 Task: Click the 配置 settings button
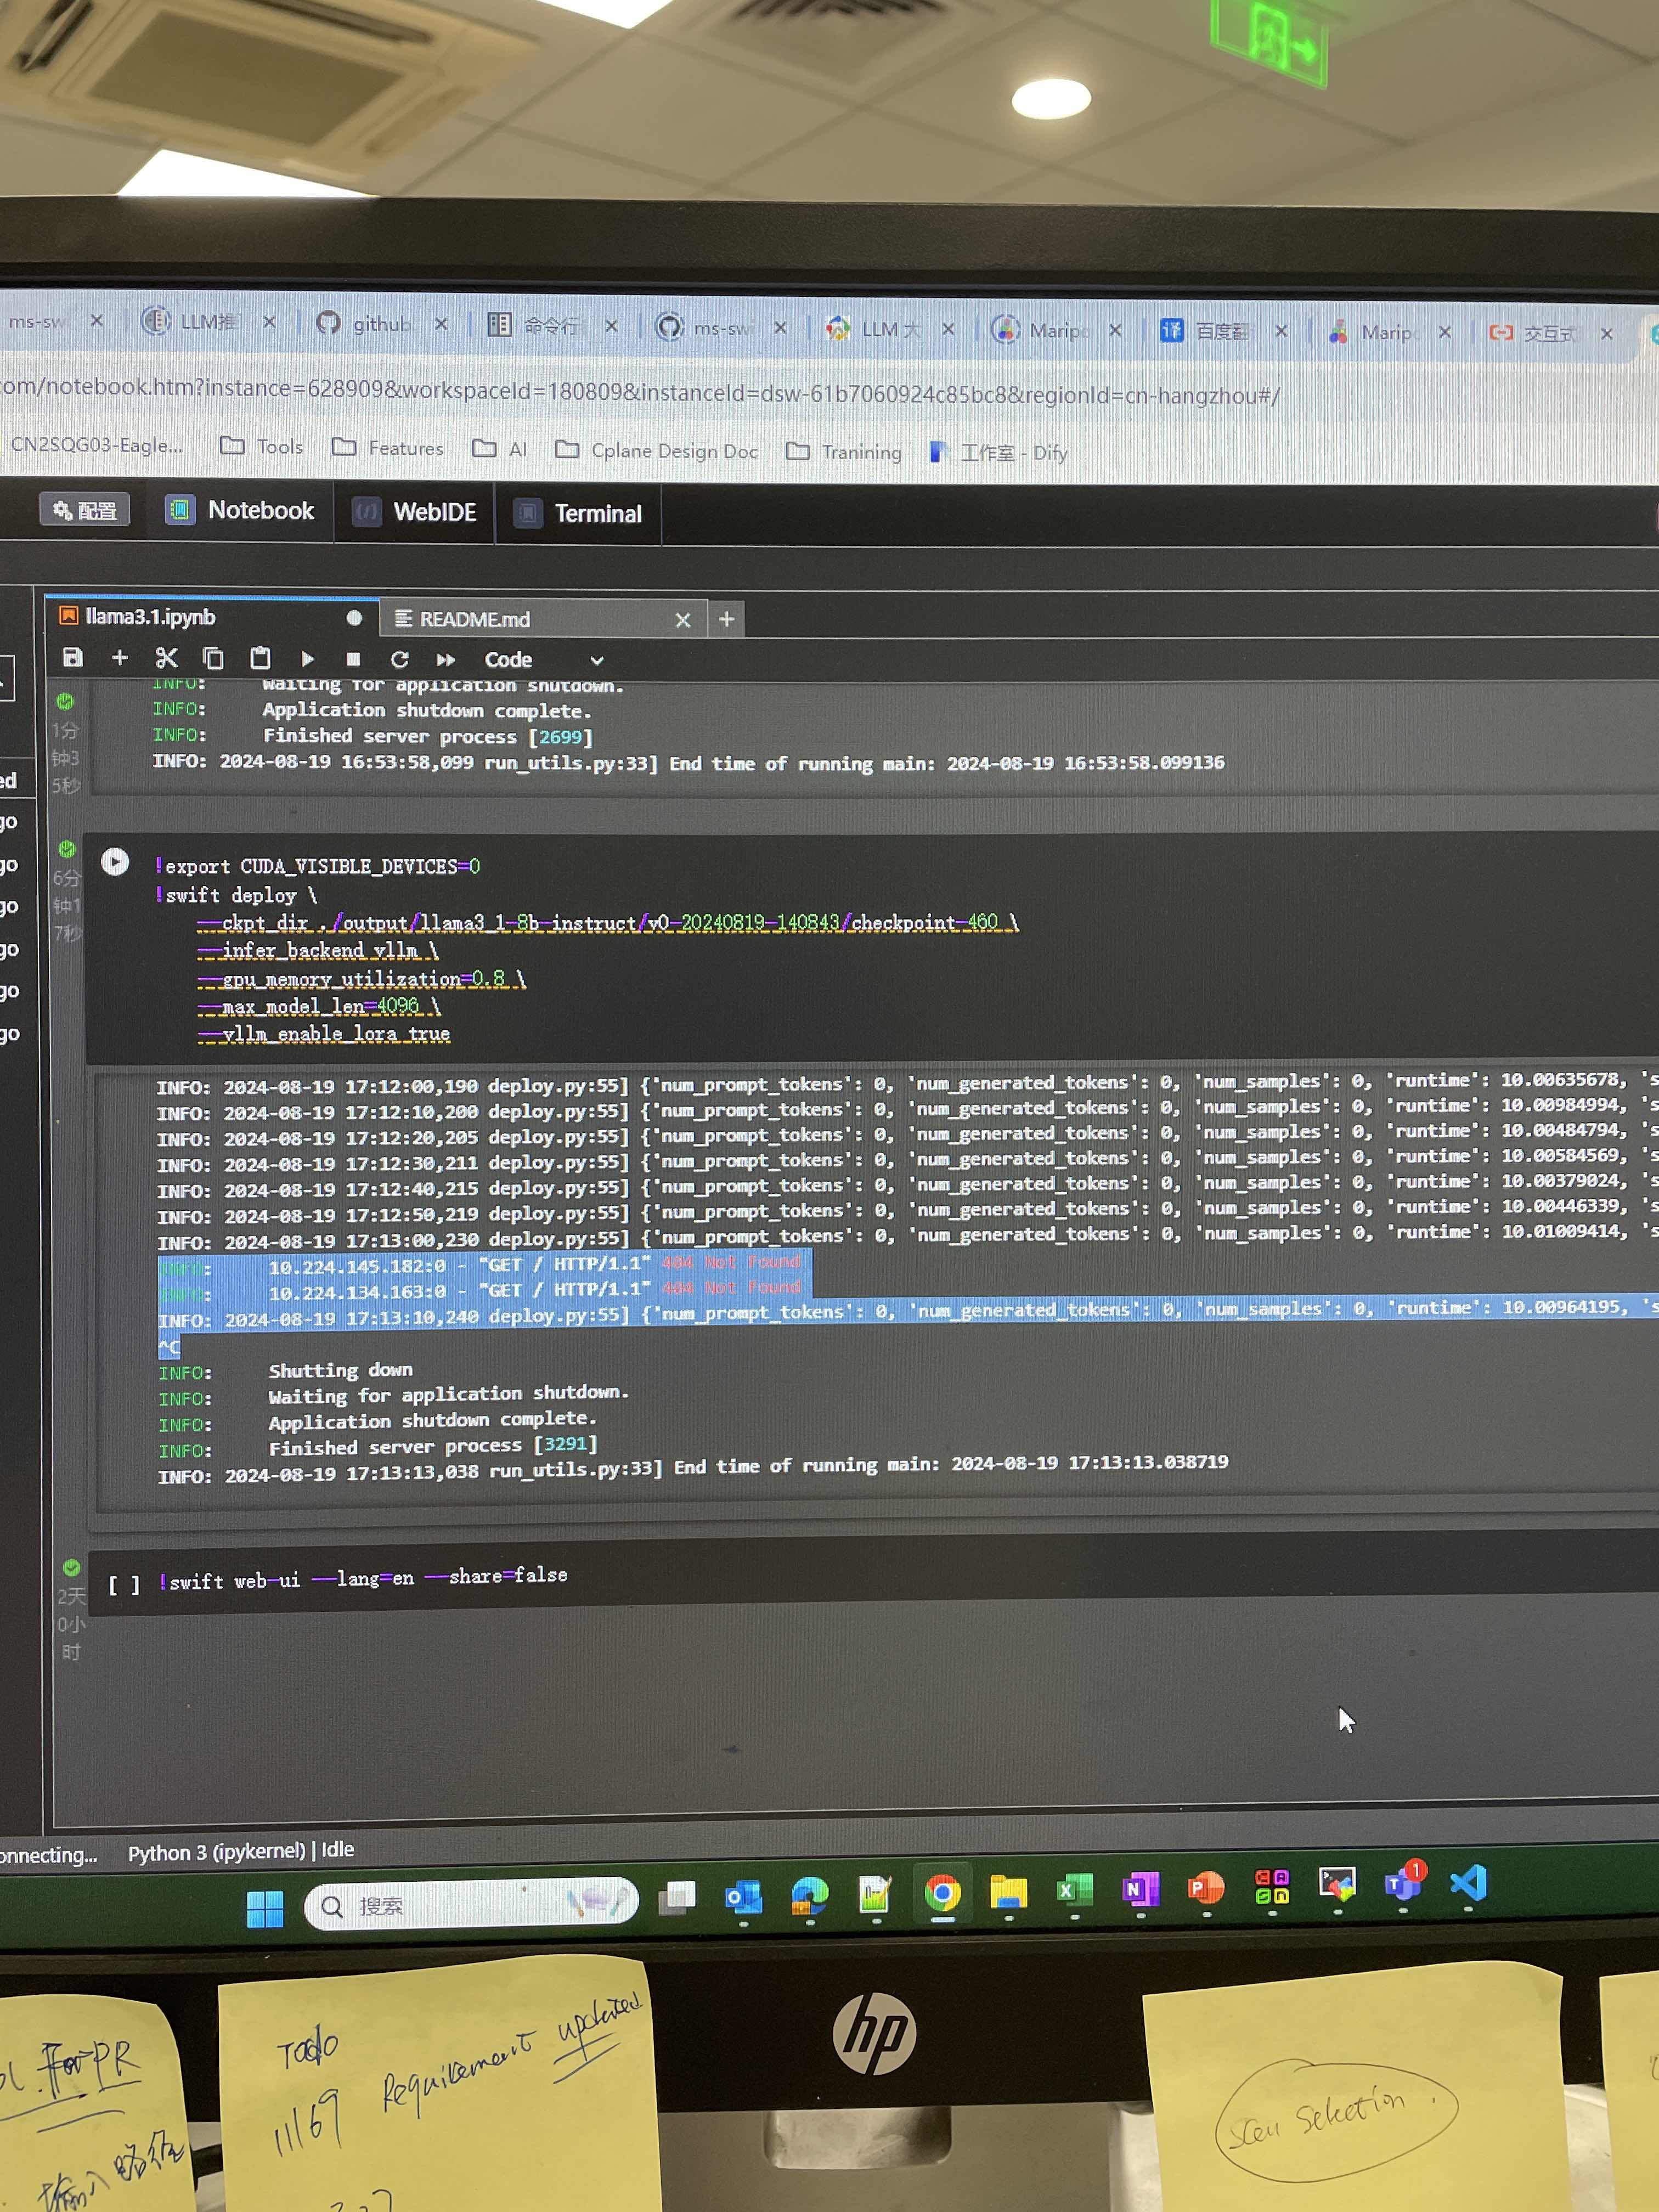[x=85, y=510]
